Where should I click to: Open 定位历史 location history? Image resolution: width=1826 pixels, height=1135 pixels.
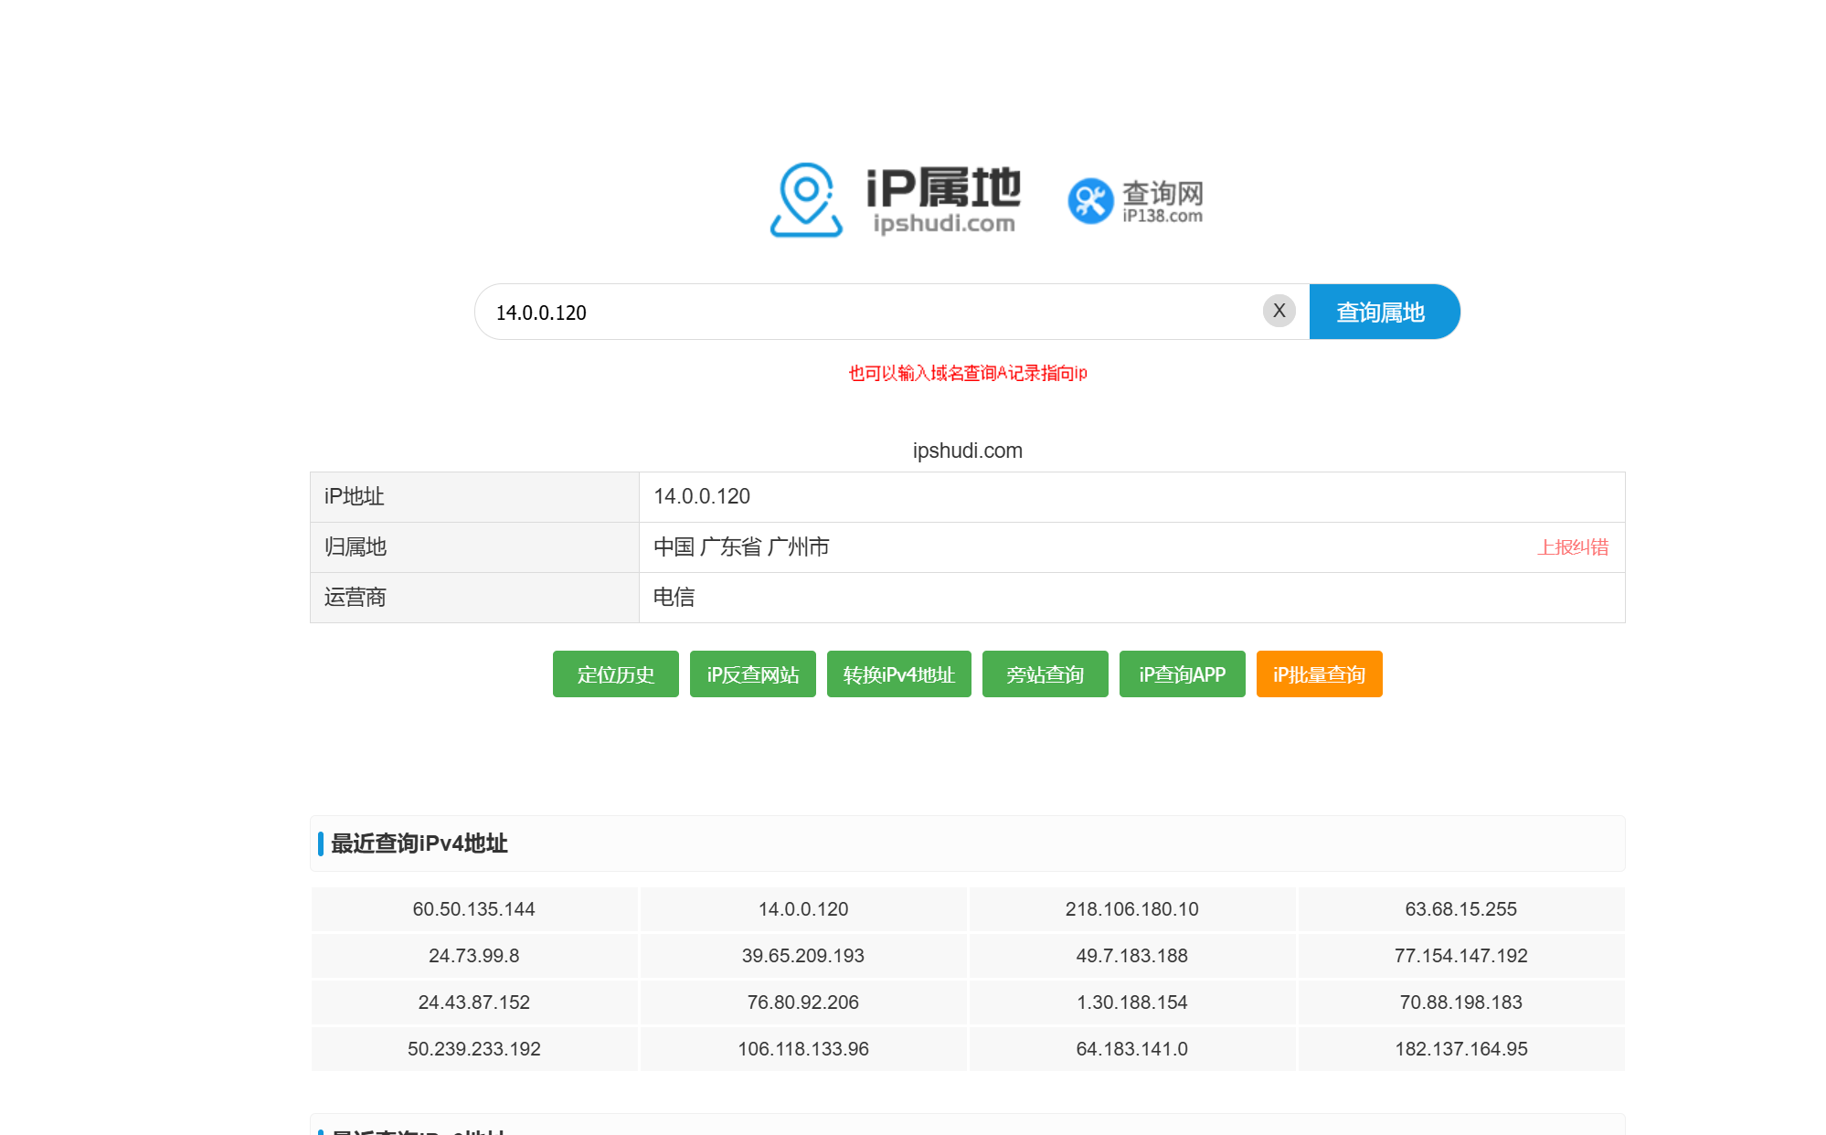tap(615, 674)
